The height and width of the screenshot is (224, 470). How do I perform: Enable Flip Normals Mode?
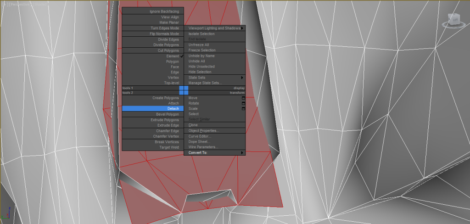153,34
